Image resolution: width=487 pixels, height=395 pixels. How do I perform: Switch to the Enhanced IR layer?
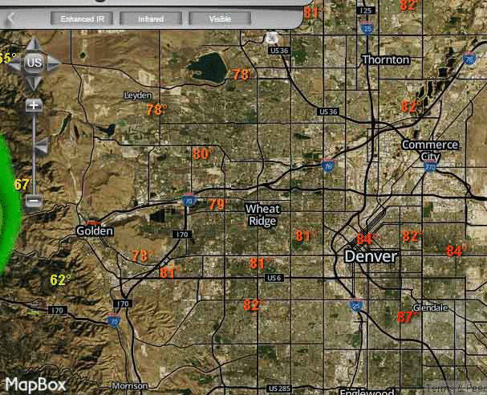tap(83, 18)
